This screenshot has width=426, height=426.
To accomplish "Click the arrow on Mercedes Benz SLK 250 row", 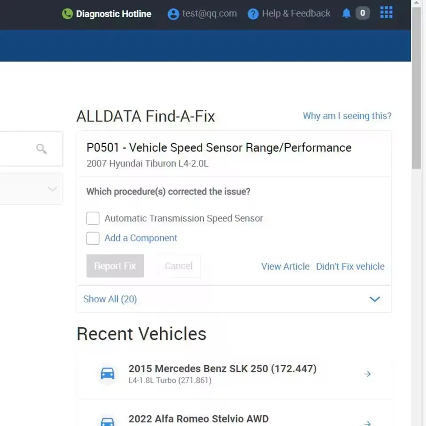I will [x=367, y=374].
